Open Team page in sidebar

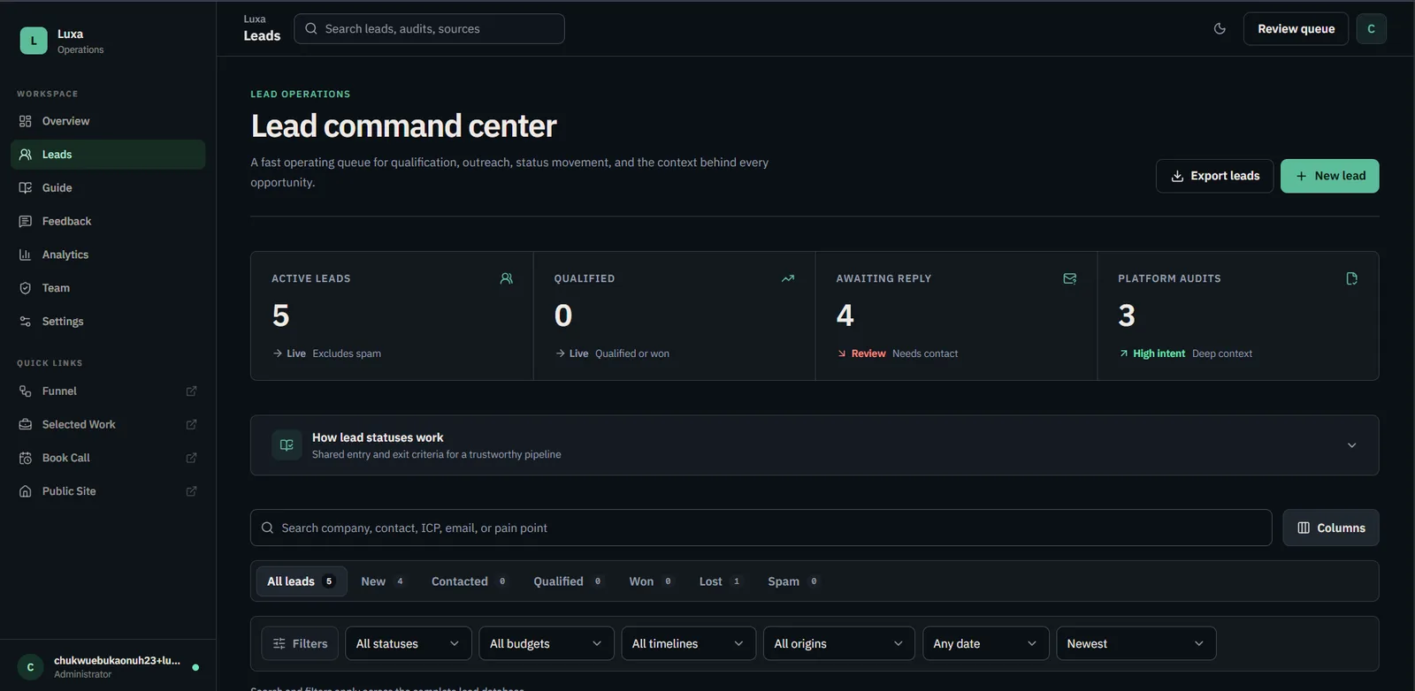pyautogui.click(x=108, y=288)
